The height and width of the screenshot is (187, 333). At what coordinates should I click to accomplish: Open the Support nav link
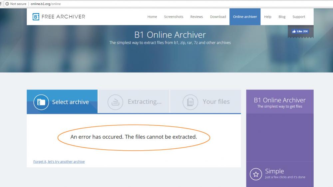(299, 17)
